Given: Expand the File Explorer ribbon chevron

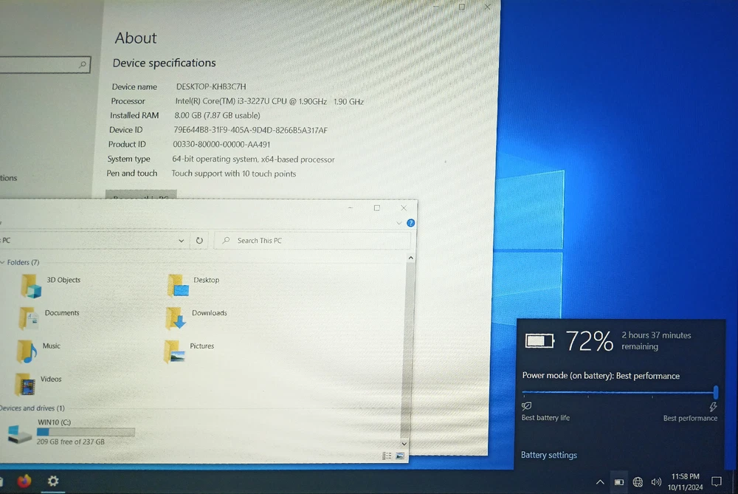Looking at the screenshot, I should (400, 223).
